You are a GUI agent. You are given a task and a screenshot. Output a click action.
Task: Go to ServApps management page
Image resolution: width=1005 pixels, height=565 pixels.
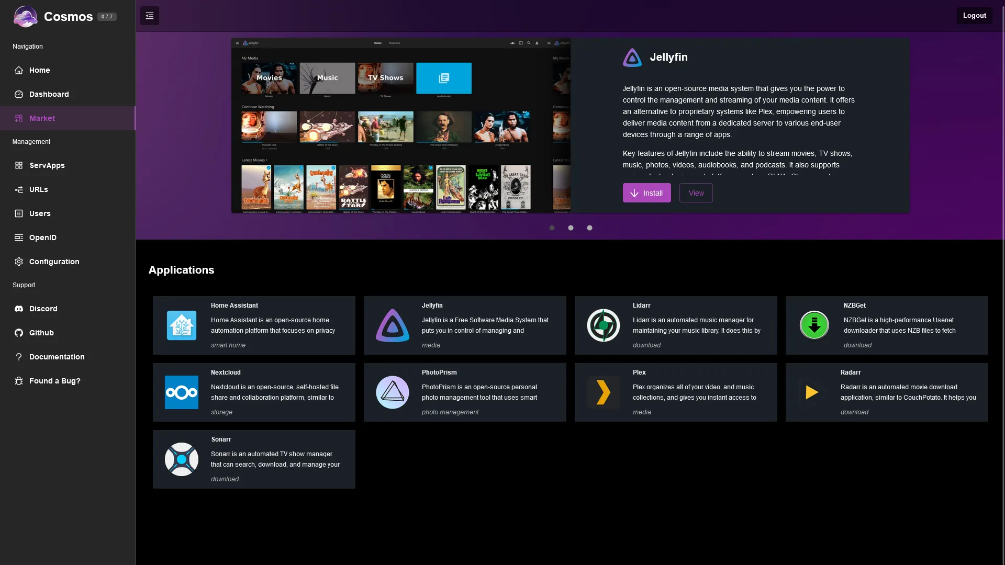[x=68, y=165]
